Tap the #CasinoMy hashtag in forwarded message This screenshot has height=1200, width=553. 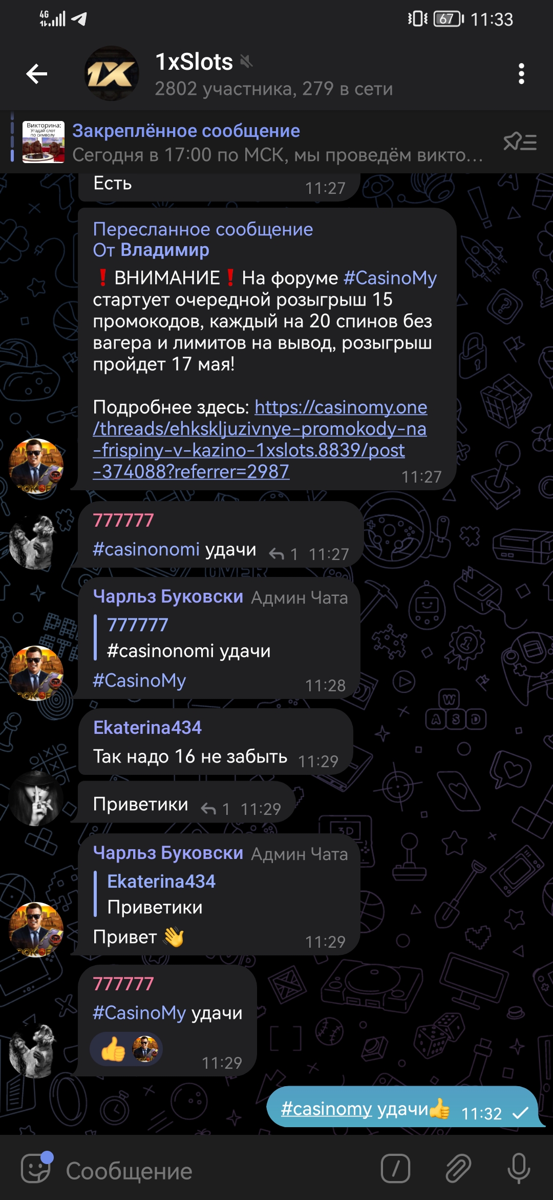point(390,278)
